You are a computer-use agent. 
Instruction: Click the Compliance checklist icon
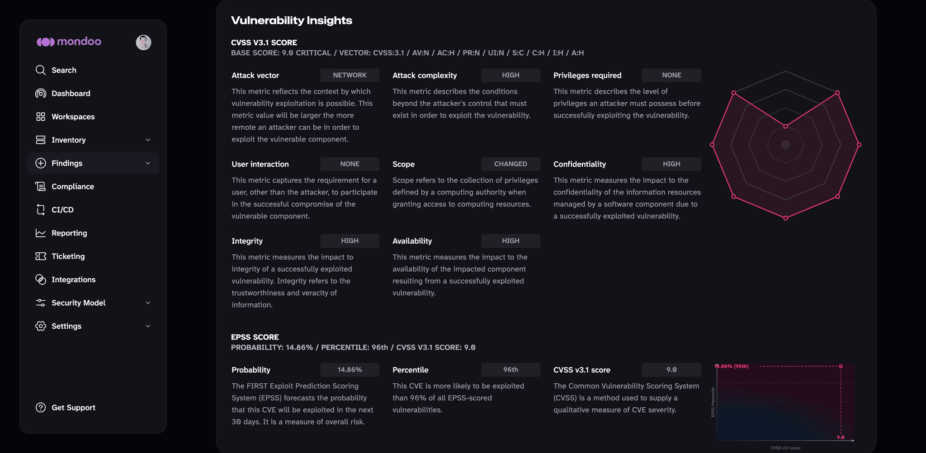pyautogui.click(x=41, y=186)
